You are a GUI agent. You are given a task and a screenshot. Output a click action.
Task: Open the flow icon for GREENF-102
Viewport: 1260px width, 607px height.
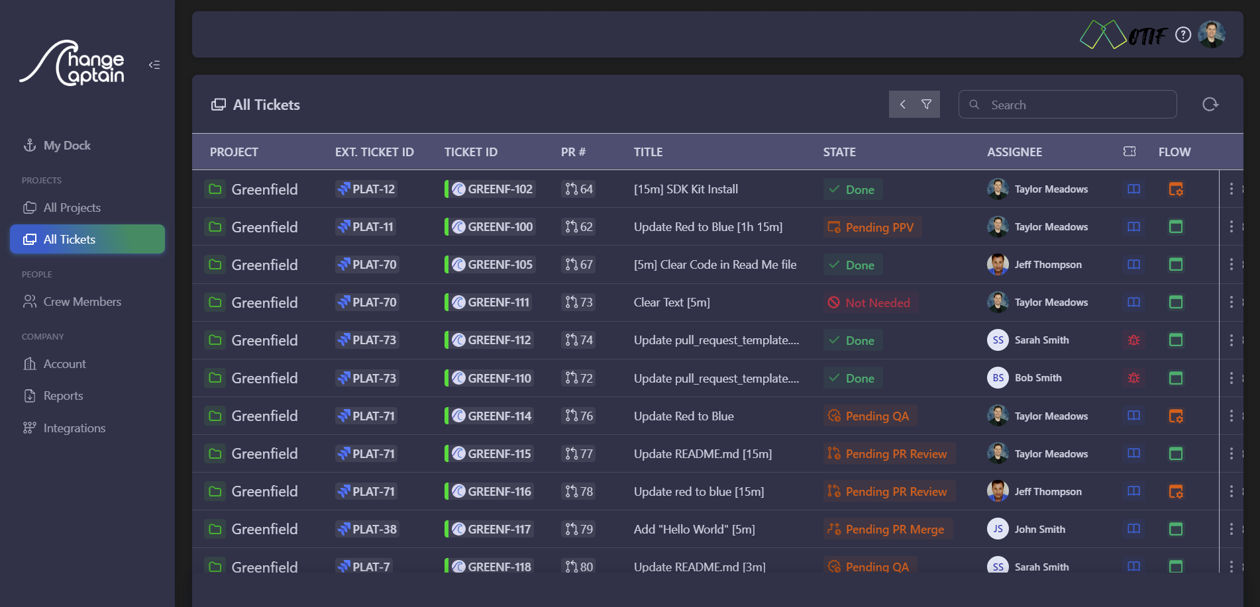1176,189
